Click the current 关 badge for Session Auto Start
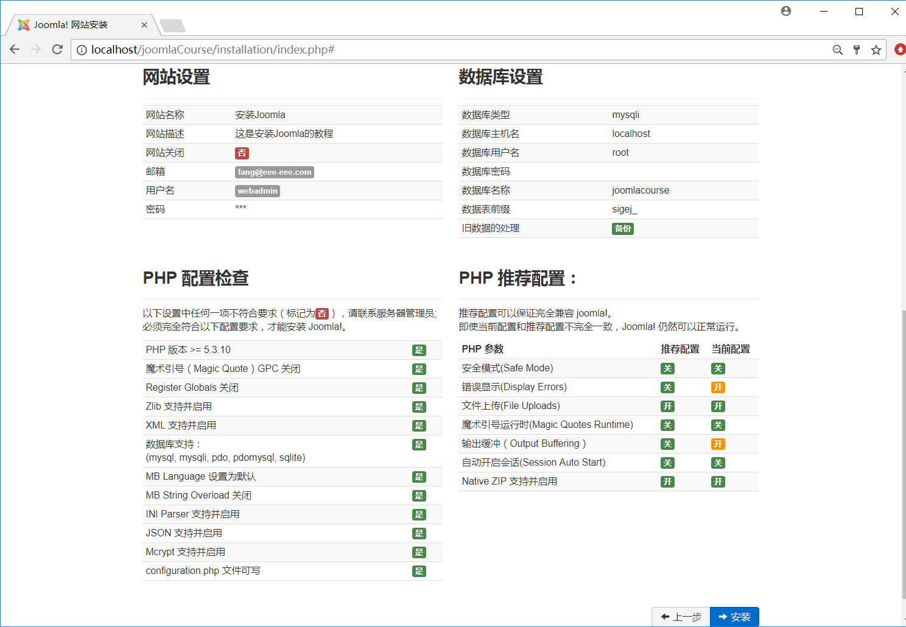The height and width of the screenshot is (627, 906). click(718, 463)
